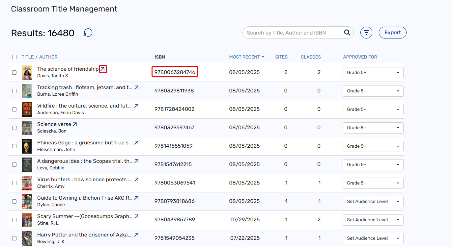
Task: Click the refresh results icon
Action: coord(88,33)
